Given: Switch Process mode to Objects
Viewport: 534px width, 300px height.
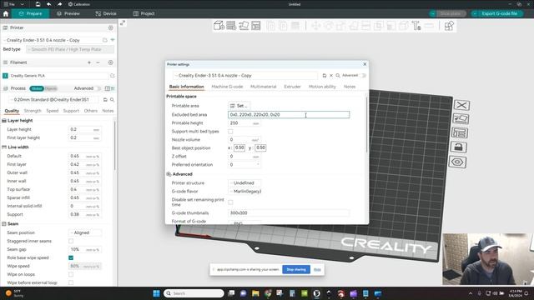Looking at the screenshot, I should point(51,88).
